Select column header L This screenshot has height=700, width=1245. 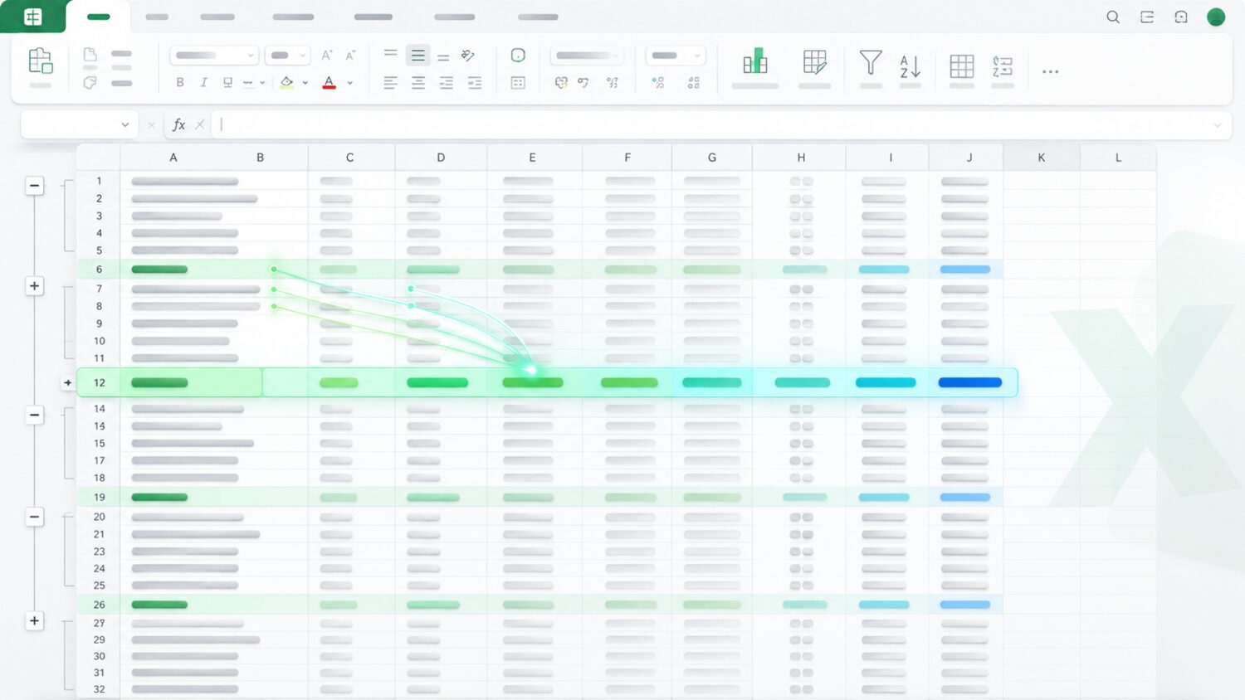coord(1118,157)
